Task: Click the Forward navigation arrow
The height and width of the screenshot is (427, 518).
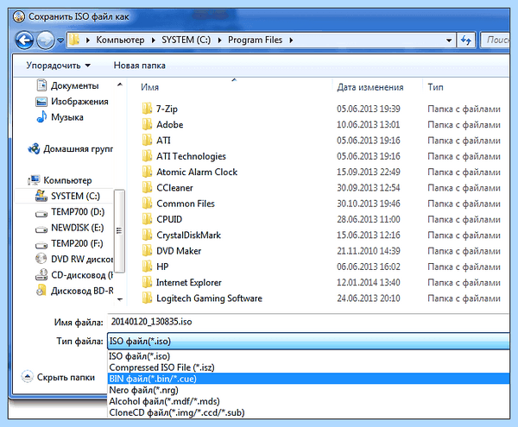Action: coord(45,41)
